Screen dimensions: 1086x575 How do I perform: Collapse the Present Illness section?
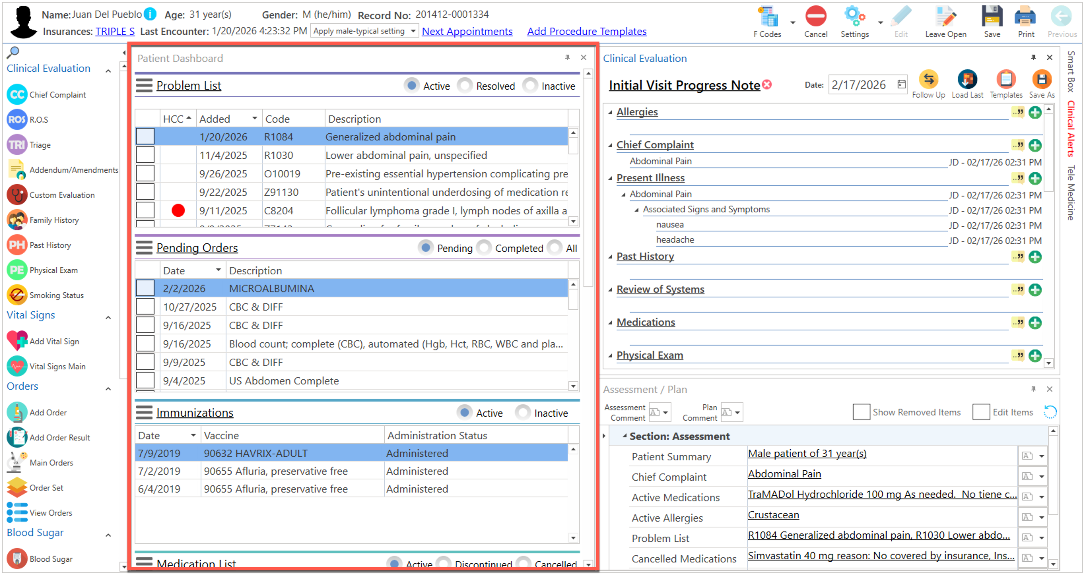(x=610, y=178)
